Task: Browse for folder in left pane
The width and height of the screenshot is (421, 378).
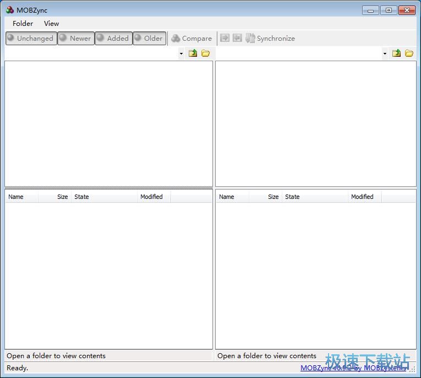Action: point(205,53)
